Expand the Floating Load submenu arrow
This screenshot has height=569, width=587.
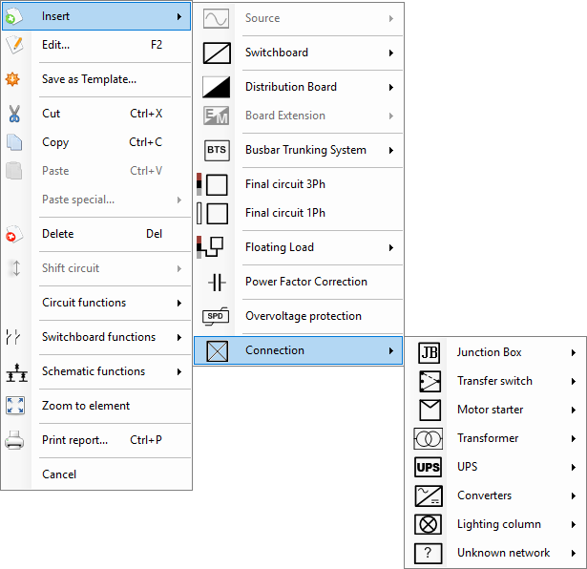tap(390, 247)
